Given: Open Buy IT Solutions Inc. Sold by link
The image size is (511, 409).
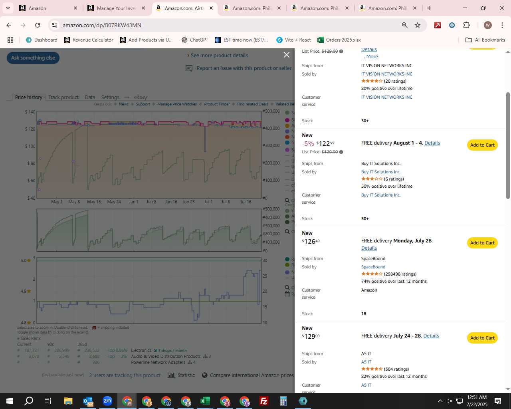Looking at the screenshot, I should click(x=381, y=172).
